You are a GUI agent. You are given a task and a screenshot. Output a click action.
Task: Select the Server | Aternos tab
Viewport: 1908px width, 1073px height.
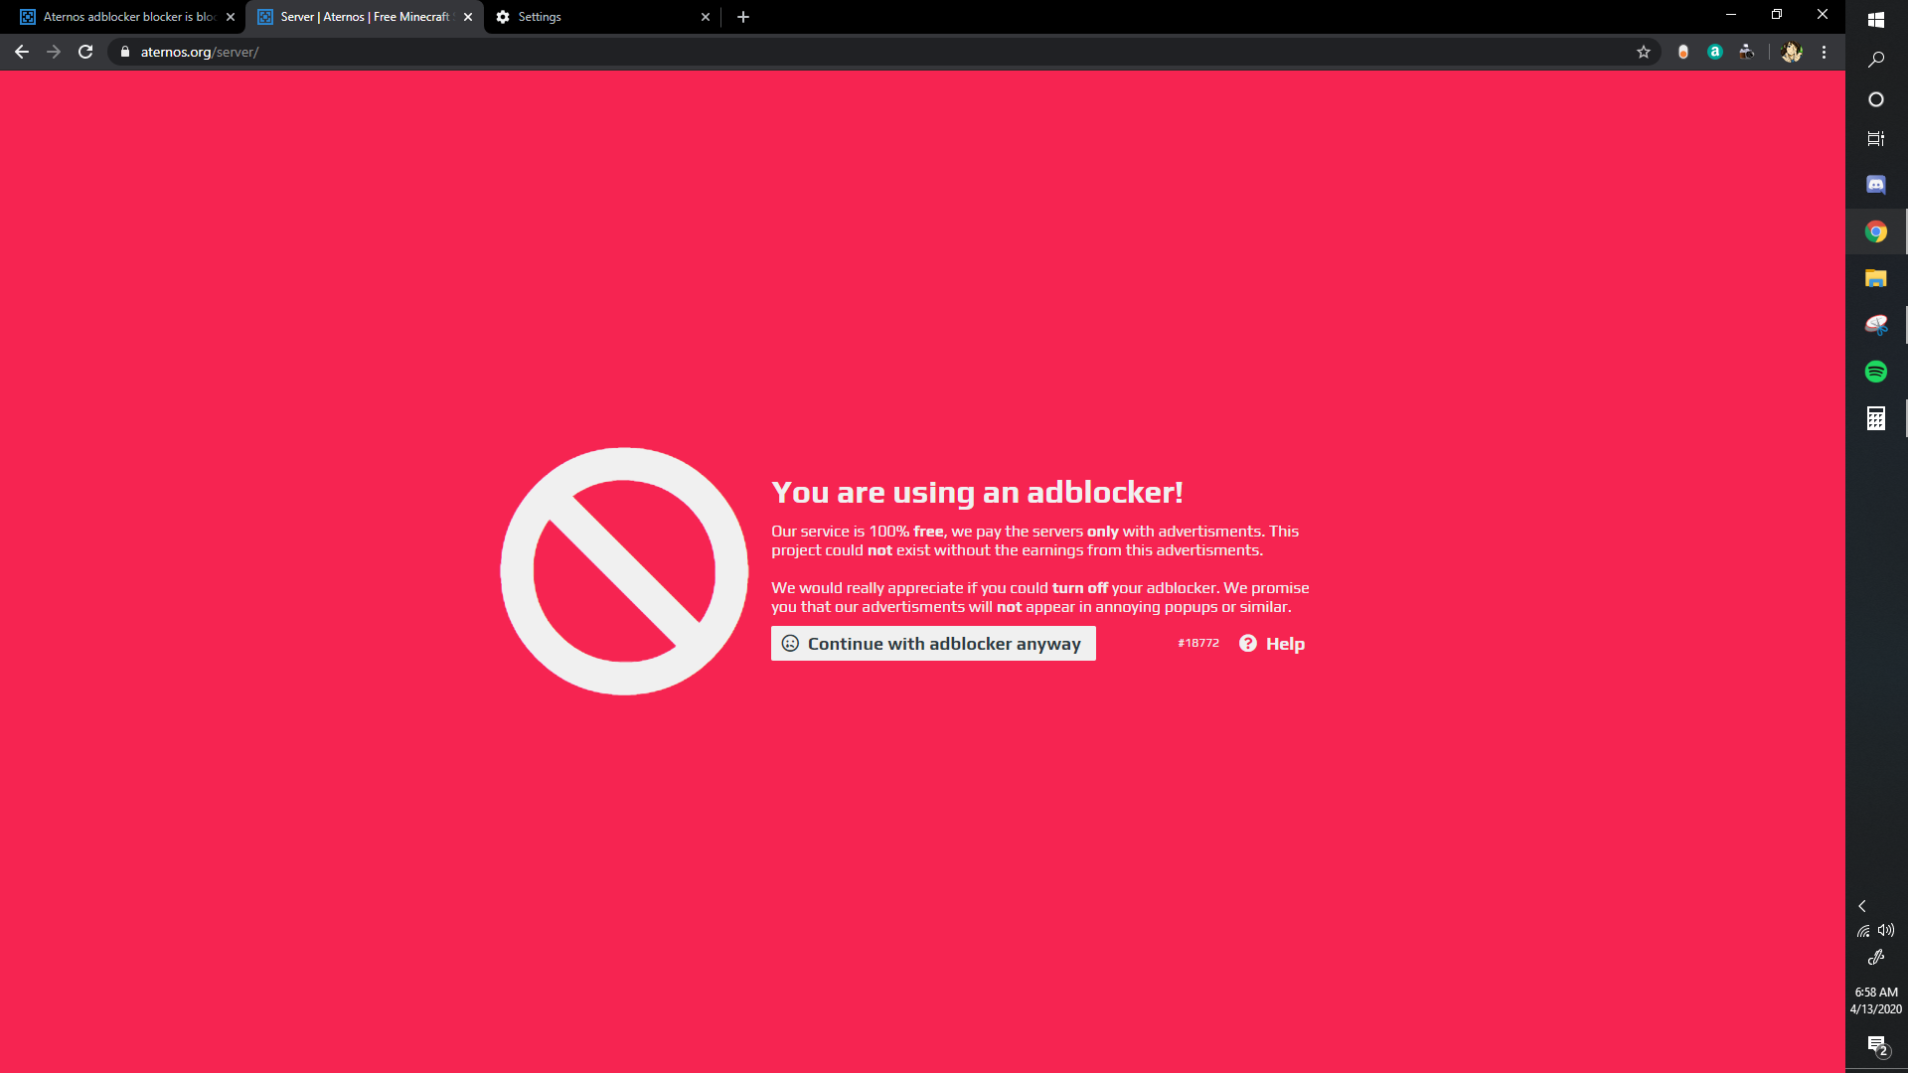[x=365, y=17]
